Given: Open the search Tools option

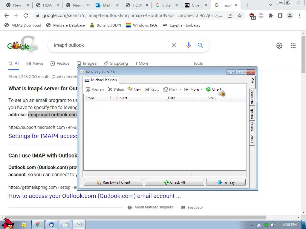Looking at the screenshot, I should click(x=198, y=63).
